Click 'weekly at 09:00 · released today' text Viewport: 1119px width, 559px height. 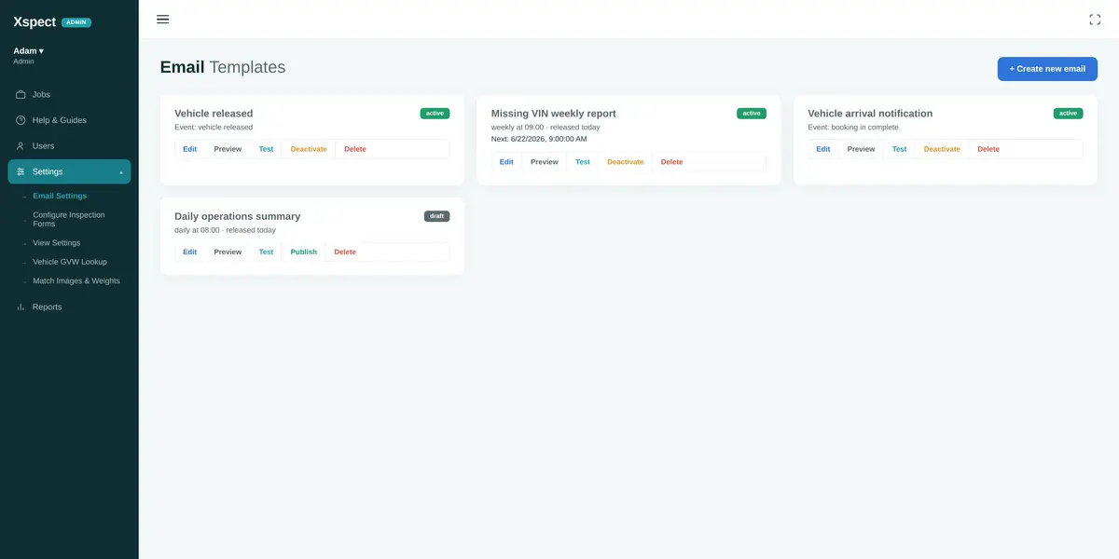[x=546, y=128]
